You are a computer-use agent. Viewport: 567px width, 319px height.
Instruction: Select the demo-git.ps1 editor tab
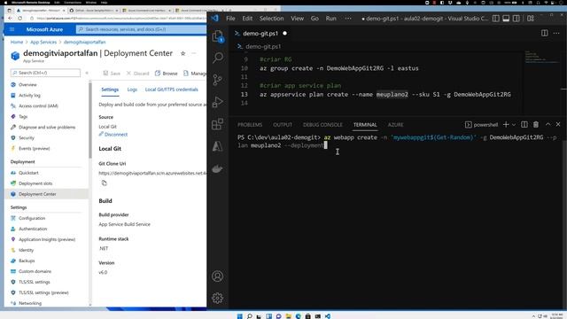tap(260, 34)
